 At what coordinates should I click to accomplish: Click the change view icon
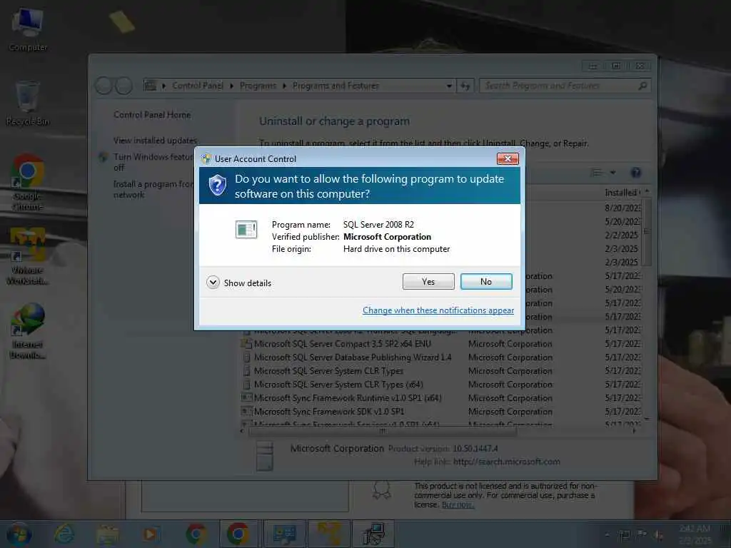pyautogui.click(x=596, y=173)
